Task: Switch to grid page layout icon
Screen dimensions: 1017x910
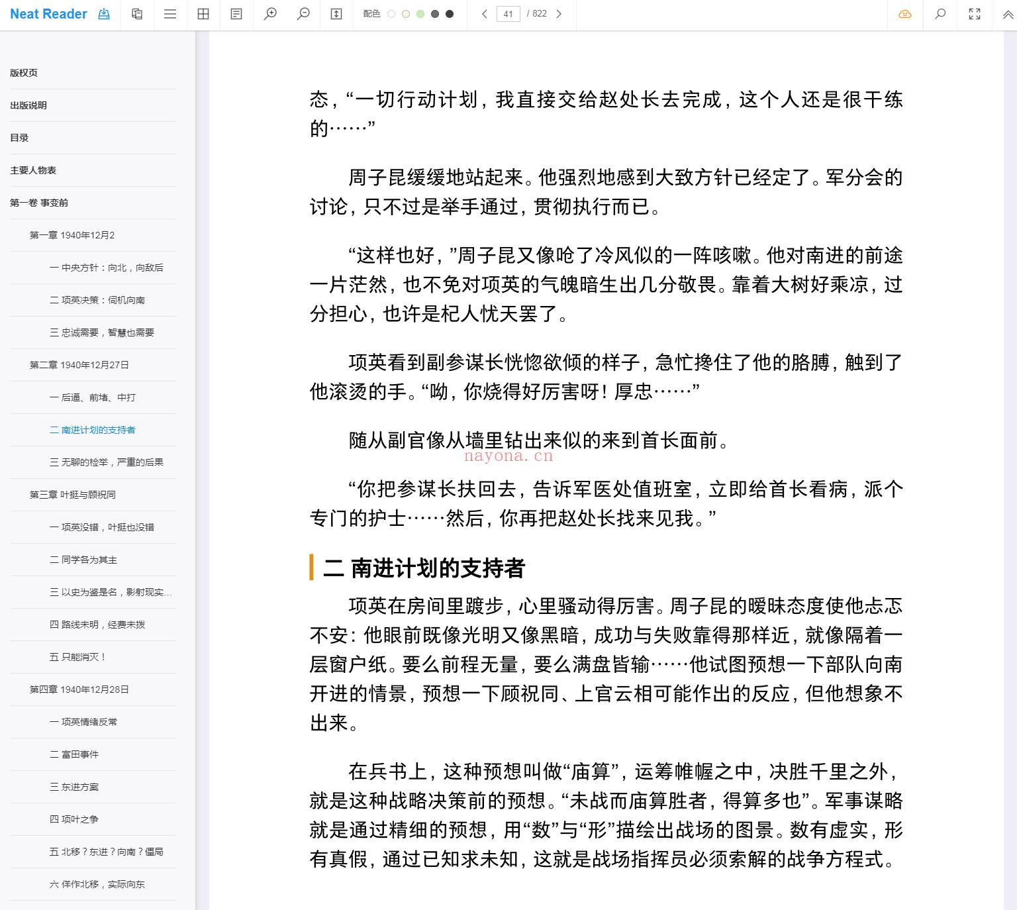Action: pos(203,14)
